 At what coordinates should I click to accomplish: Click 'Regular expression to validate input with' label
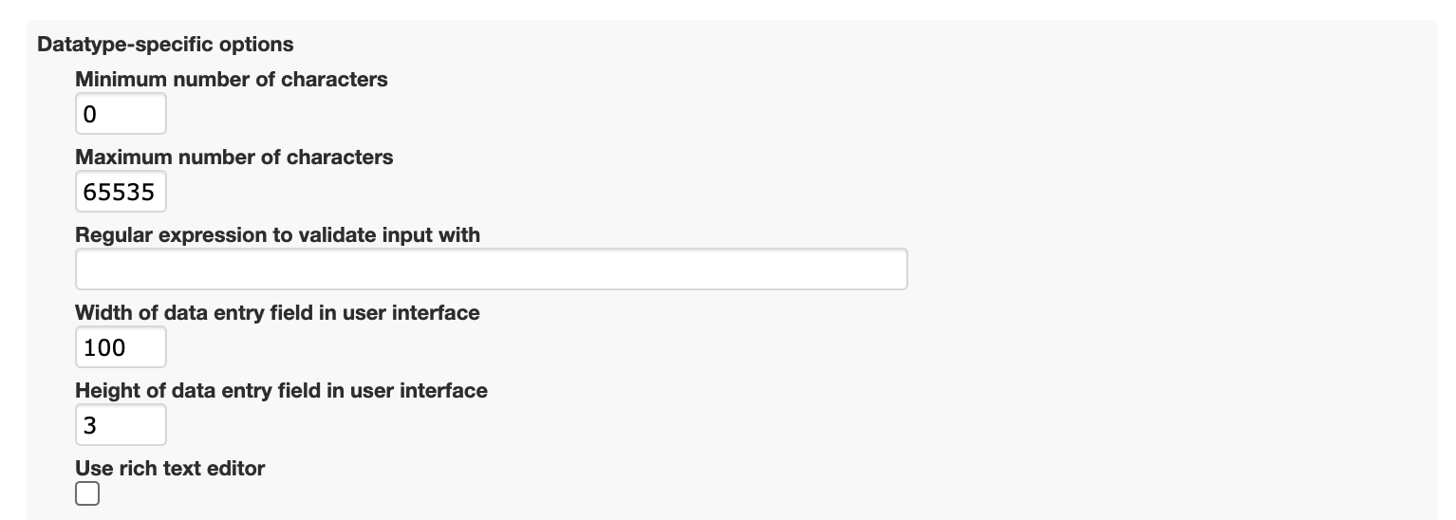click(x=277, y=234)
